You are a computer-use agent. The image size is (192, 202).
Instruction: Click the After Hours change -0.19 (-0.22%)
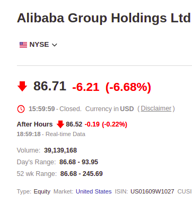[106, 124]
